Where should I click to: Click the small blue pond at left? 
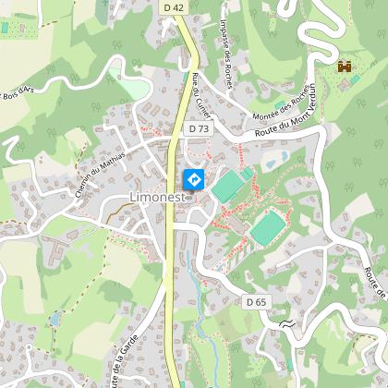tap(55, 319)
